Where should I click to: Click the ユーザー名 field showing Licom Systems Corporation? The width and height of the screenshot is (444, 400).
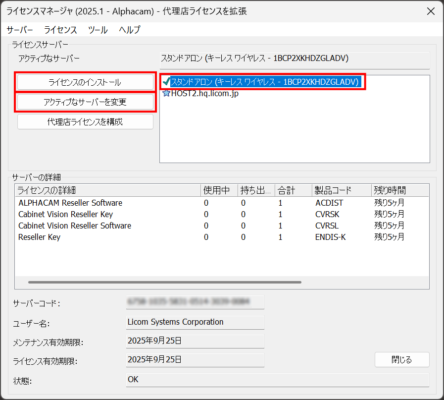point(195,322)
